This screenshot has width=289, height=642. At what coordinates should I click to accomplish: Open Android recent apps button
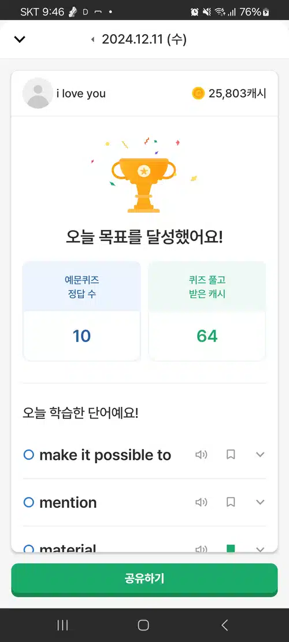[x=62, y=625]
